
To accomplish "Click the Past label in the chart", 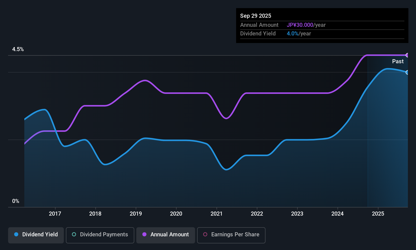I will click(398, 61).
